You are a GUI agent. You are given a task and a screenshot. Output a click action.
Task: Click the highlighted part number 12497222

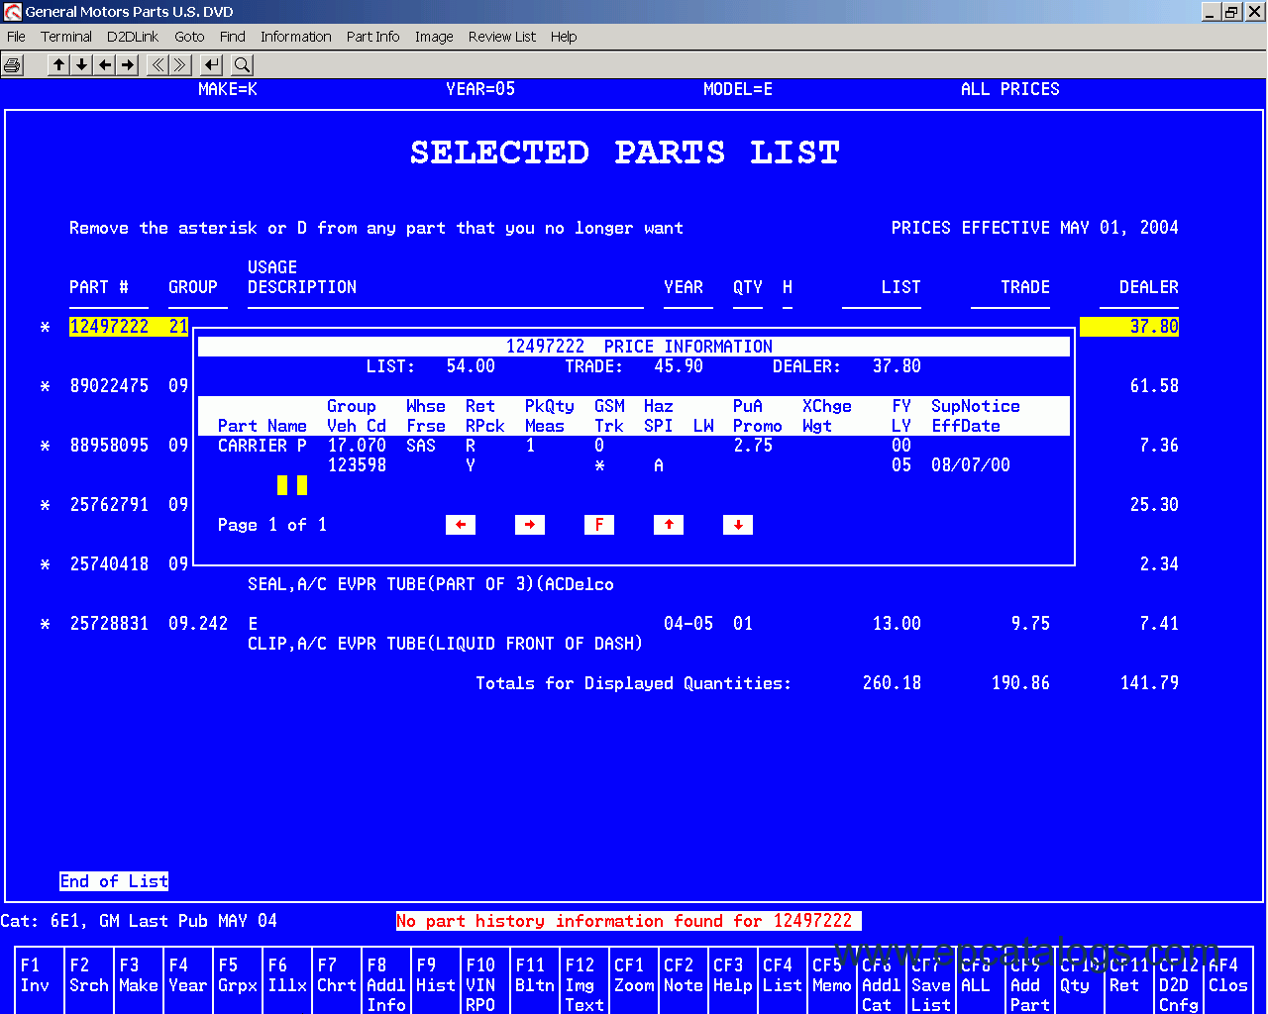(x=109, y=327)
